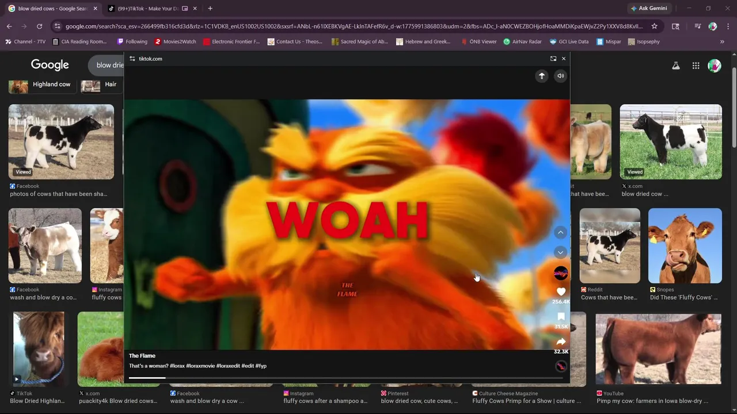Click the back-to-tab icon in PiP header
The image size is (737, 414).
click(553, 59)
